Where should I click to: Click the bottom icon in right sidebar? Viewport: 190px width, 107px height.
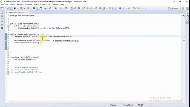(188, 23)
